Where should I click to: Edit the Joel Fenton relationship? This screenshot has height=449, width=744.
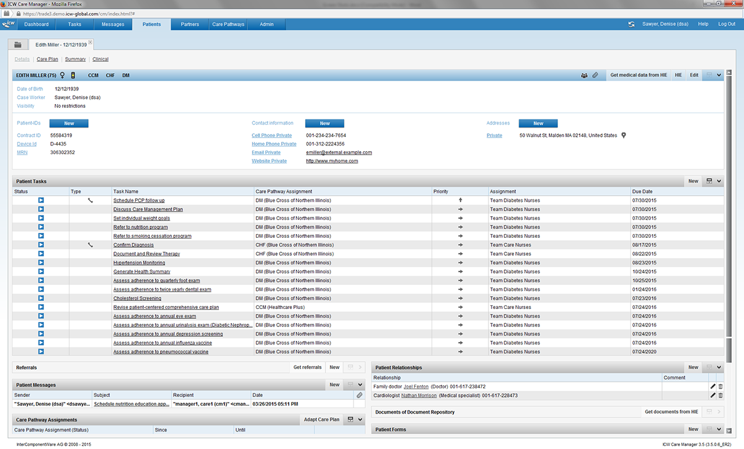712,386
